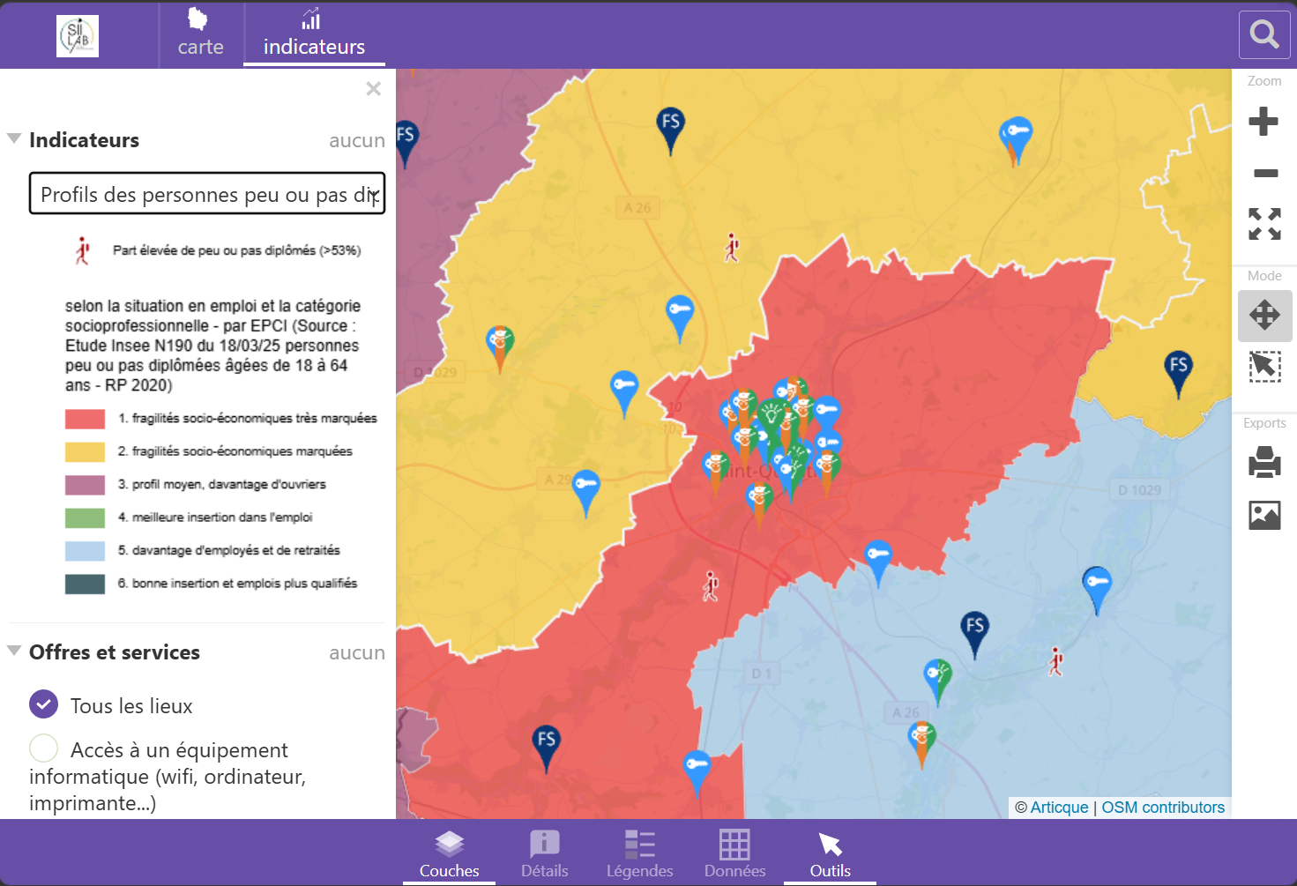Clear indicators with aucun link
This screenshot has height=886, width=1297.
357,140
